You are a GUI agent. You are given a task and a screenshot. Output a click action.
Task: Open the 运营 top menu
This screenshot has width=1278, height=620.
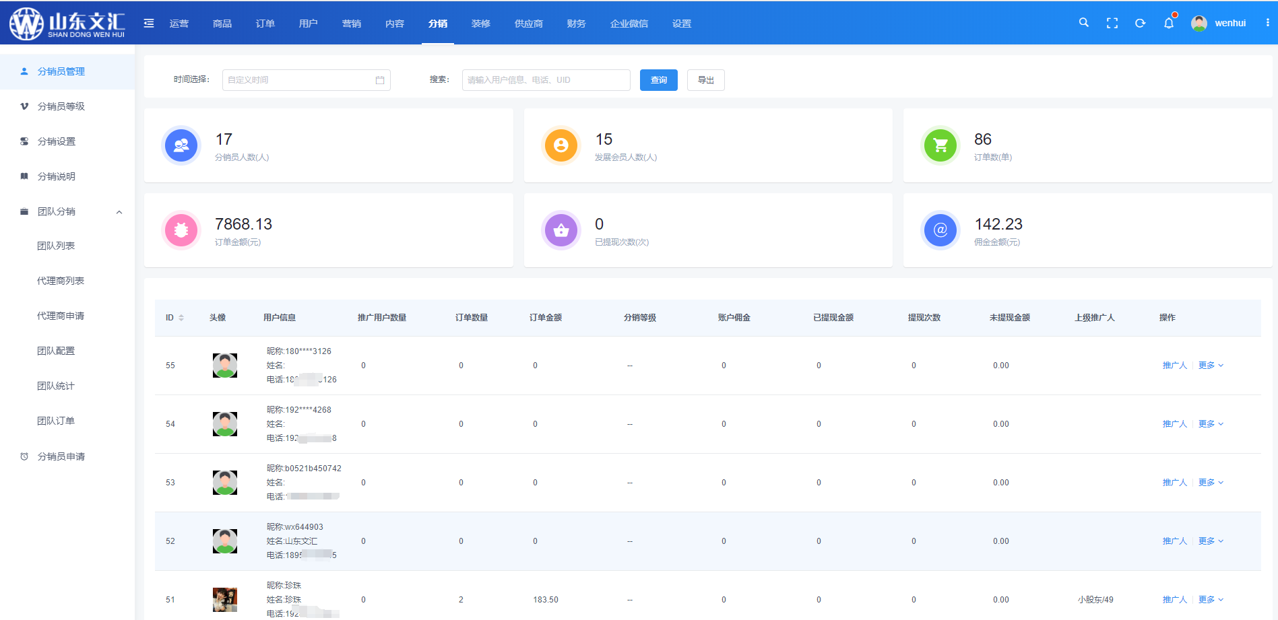179,24
